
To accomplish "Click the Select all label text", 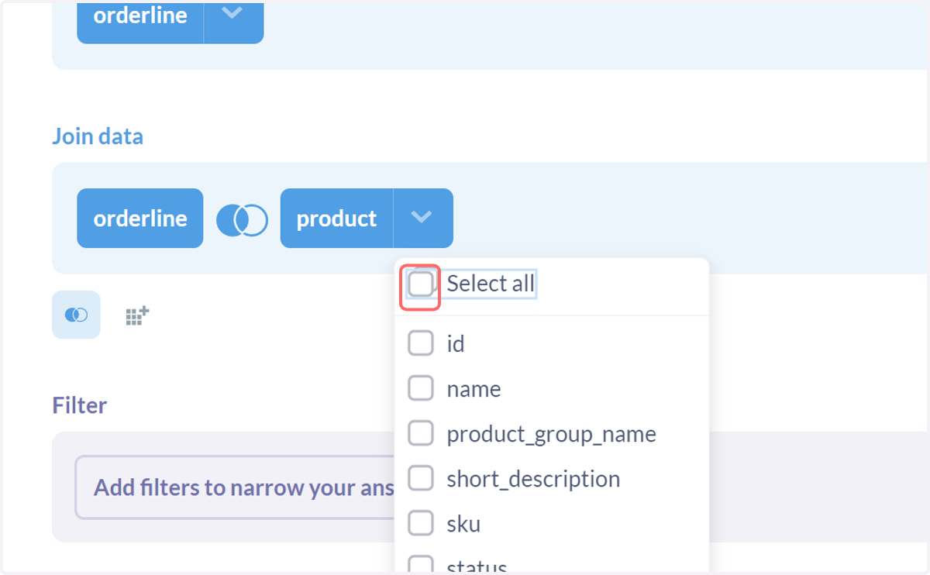I will tap(491, 284).
